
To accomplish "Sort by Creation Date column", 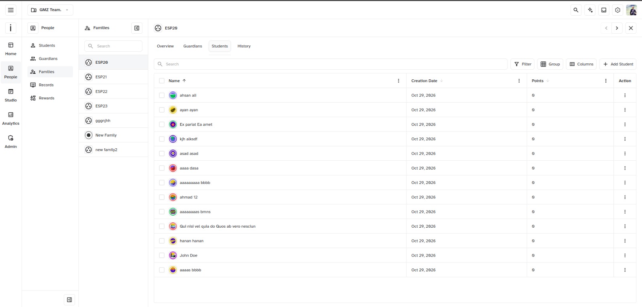I will click(427, 81).
